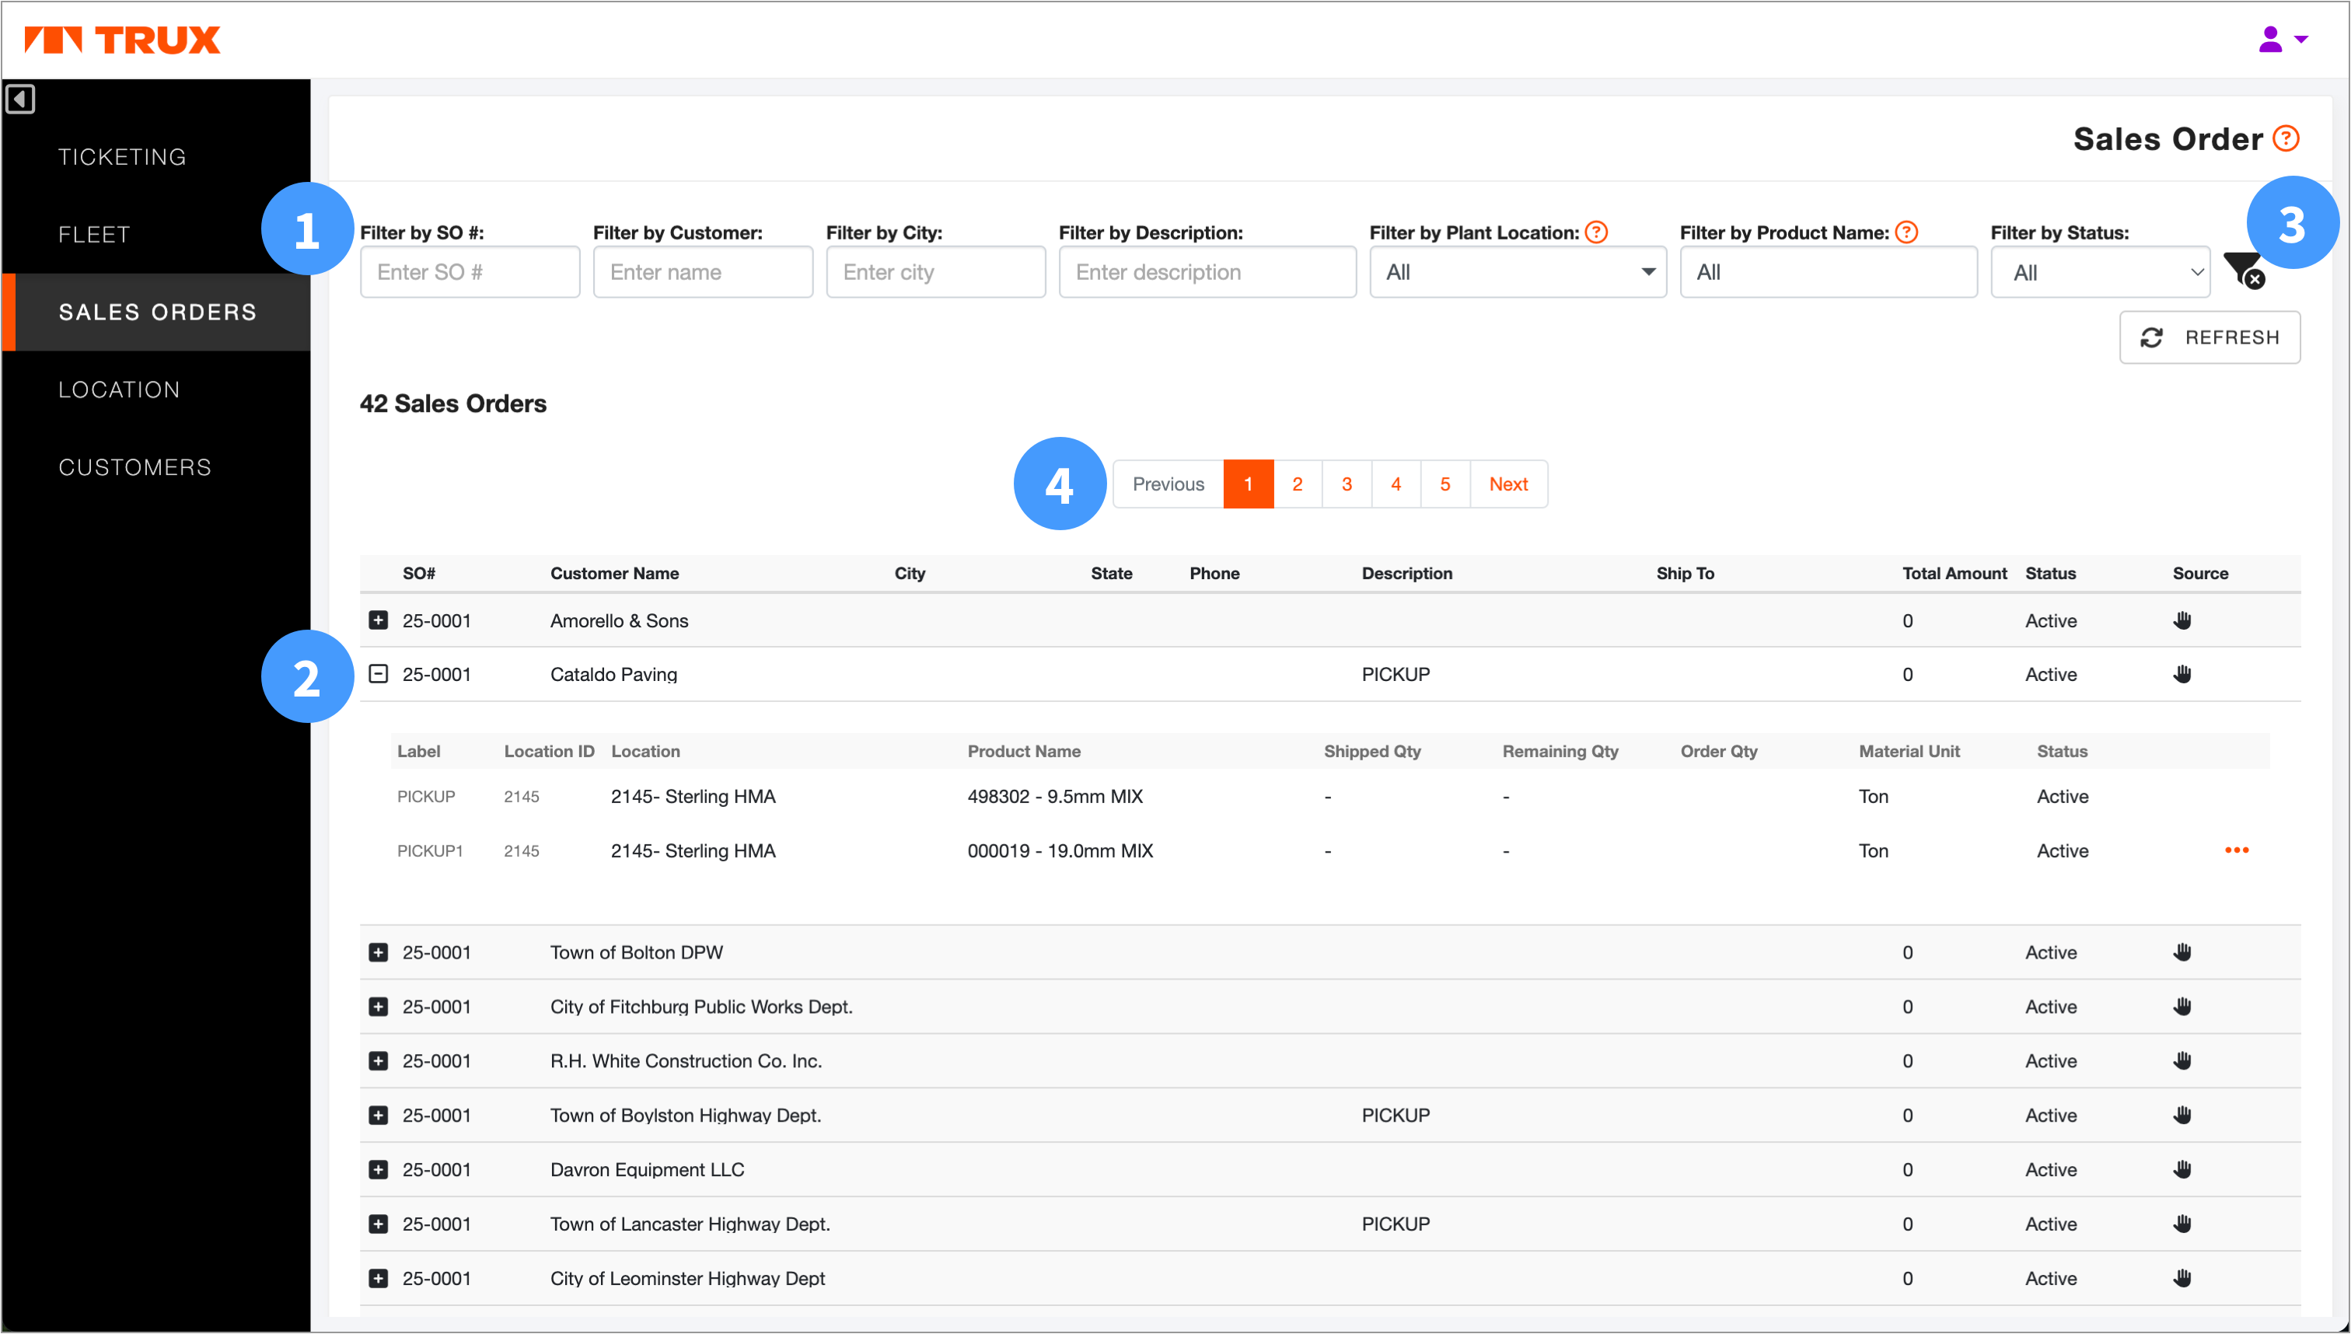Image resolution: width=2351 pixels, height=1334 pixels.
Task: Focus the Filter by SO # field
Action: click(470, 272)
